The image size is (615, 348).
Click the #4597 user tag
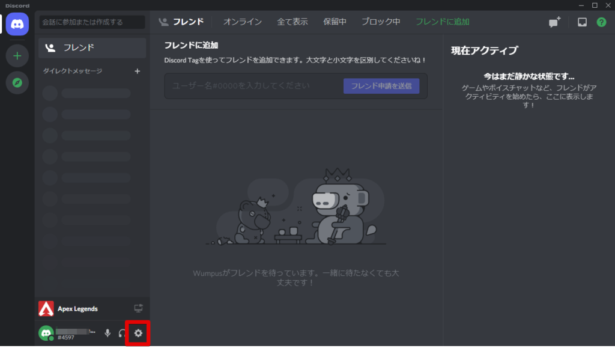[66, 337]
